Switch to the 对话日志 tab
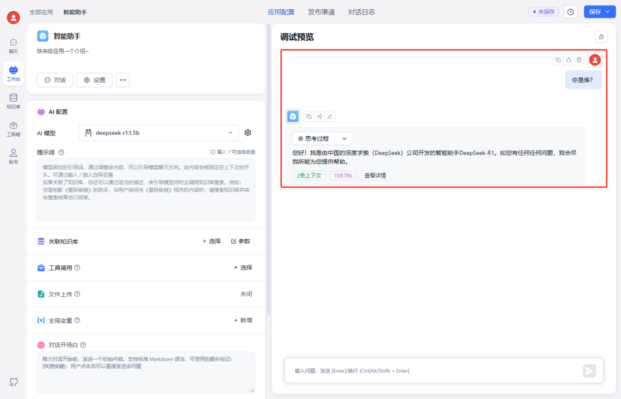This screenshot has height=399, width=621. (x=362, y=11)
